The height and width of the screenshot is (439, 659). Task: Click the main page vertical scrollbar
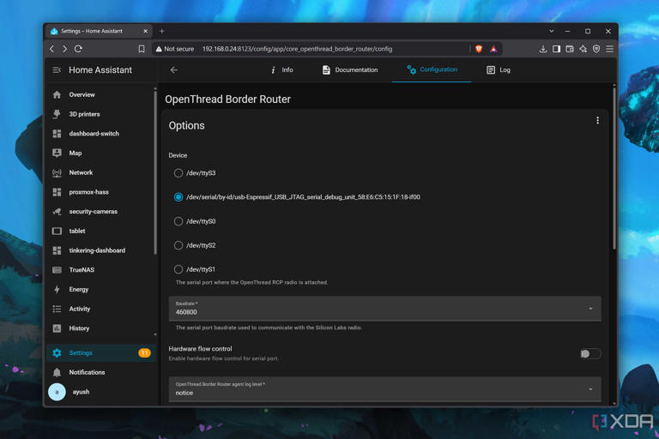(614, 168)
